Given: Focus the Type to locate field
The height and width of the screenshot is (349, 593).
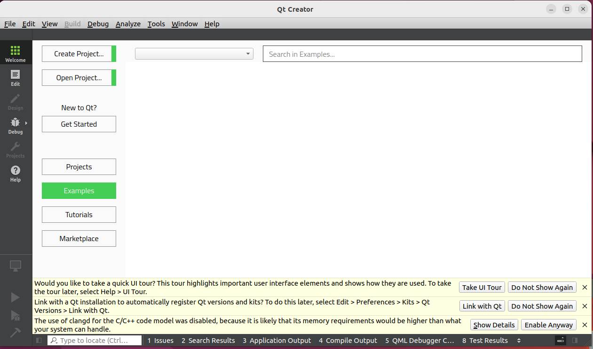Looking at the screenshot, I should 95,341.
